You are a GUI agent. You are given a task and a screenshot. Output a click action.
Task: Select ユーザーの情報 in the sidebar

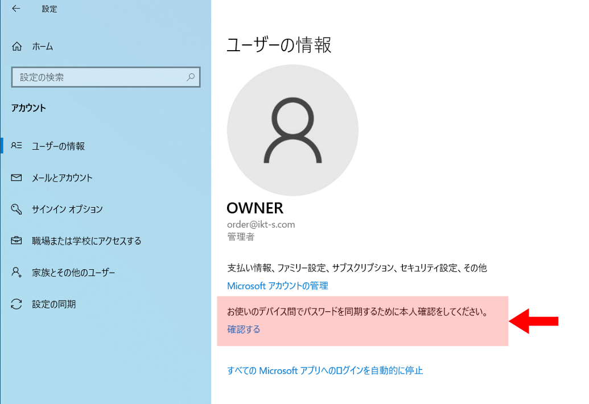click(58, 146)
